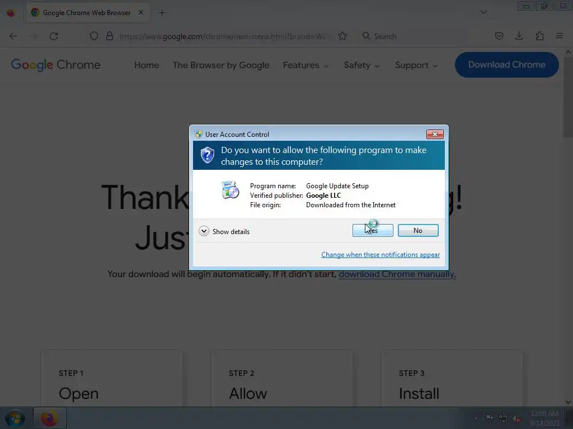Image resolution: width=573 pixels, height=429 pixels.
Task: Open Save to Pocket icon
Action: pos(499,36)
